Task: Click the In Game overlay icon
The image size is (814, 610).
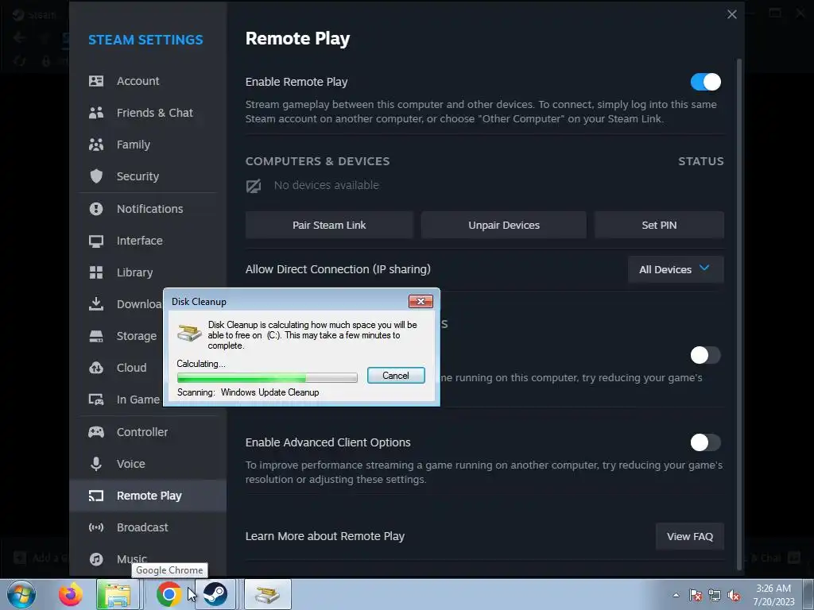Action: [96, 400]
